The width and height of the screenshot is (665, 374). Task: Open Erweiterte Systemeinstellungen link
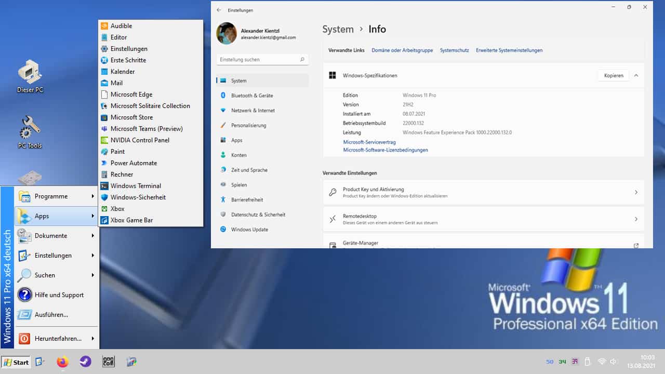pos(509,50)
